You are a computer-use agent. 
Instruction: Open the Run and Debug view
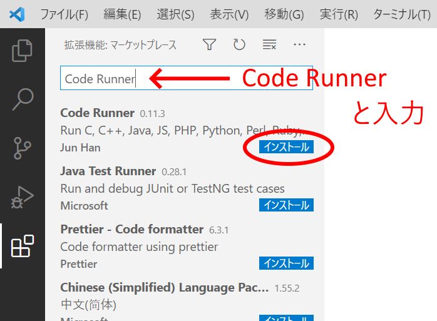click(22, 197)
